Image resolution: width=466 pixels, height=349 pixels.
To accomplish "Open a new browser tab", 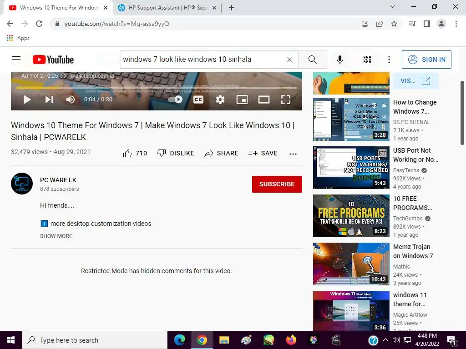I will 232,8.
